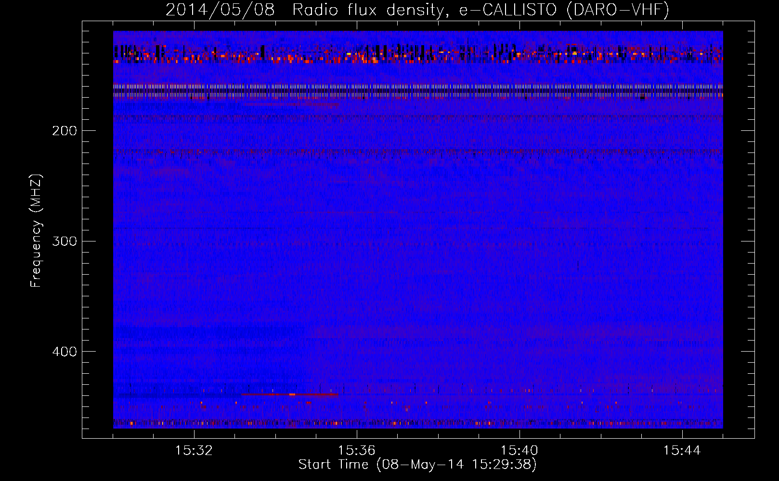
Task: Click the '400' frequency tick label
Action: pos(65,352)
